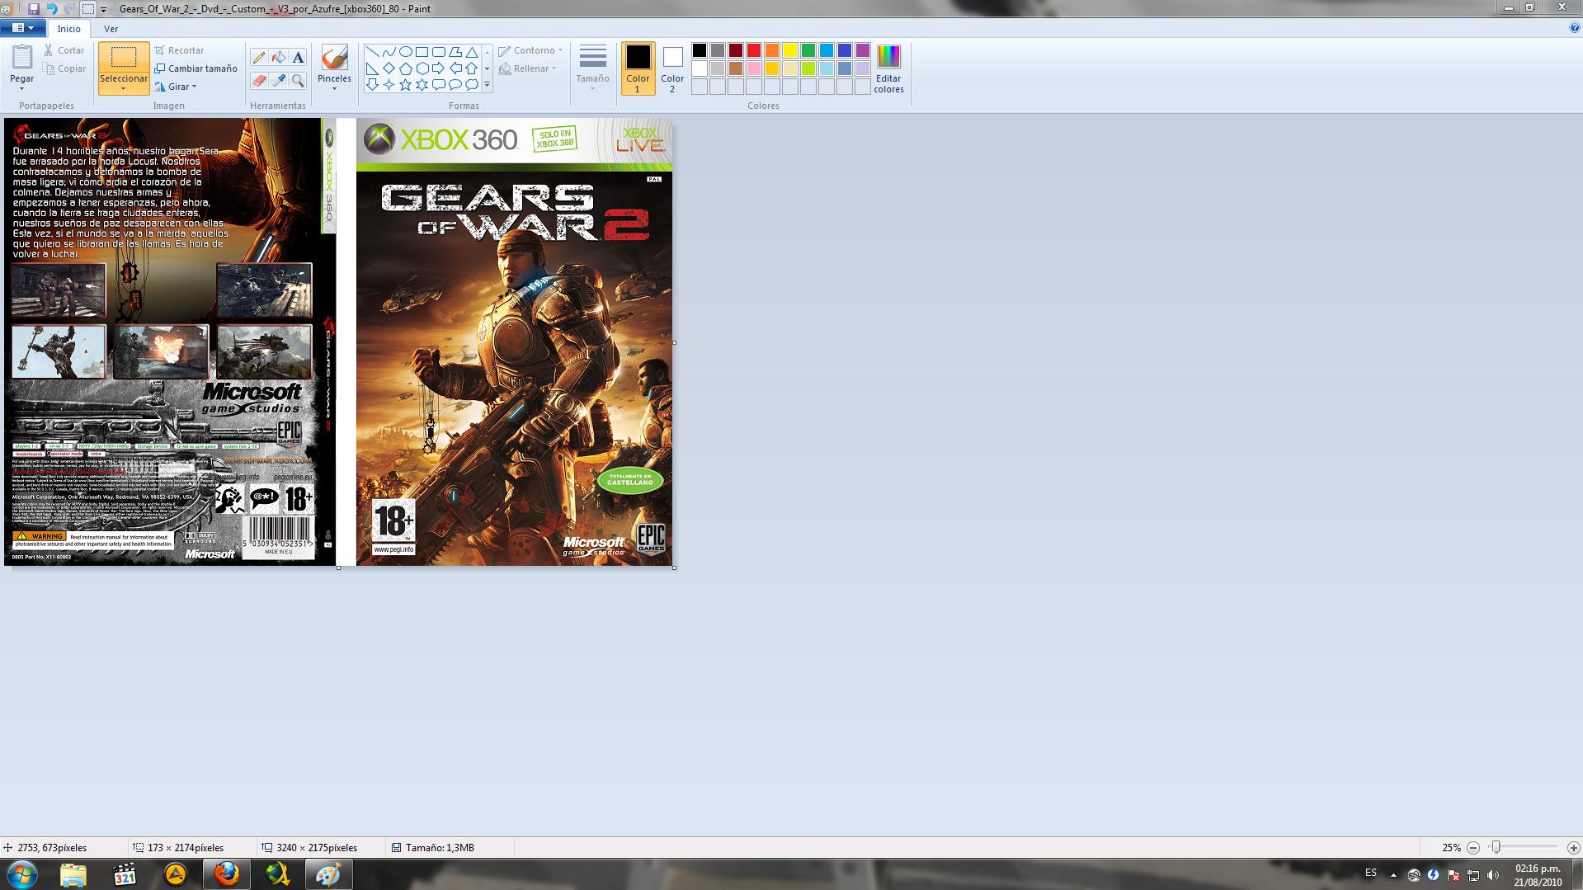Select the Text tool
This screenshot has width=1583, height=890.
(298, 58)
